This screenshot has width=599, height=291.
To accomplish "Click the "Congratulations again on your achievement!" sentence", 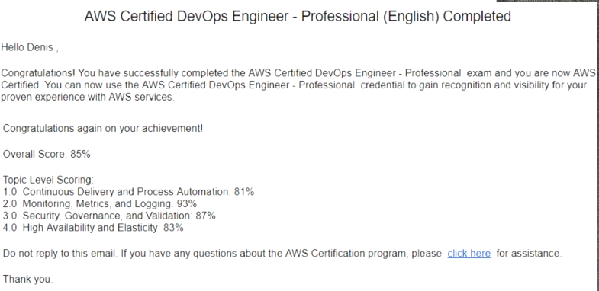I will [x=103, y=129].
